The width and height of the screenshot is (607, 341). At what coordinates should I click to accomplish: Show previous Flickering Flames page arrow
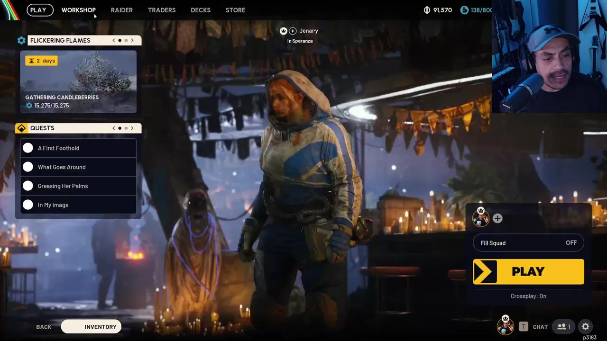tap(114, 41)
